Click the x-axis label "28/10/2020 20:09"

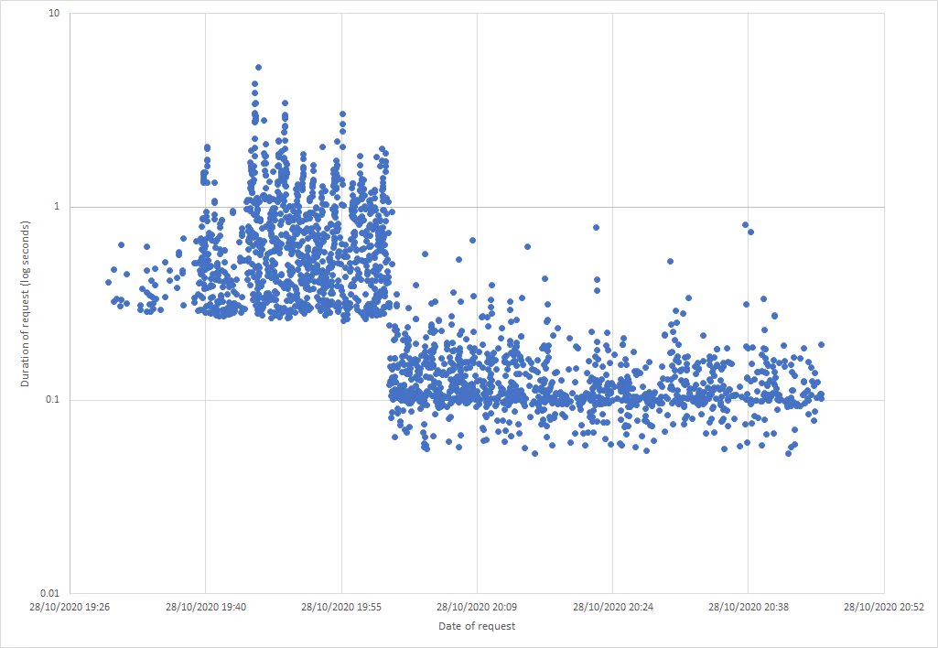click(477, 608)
